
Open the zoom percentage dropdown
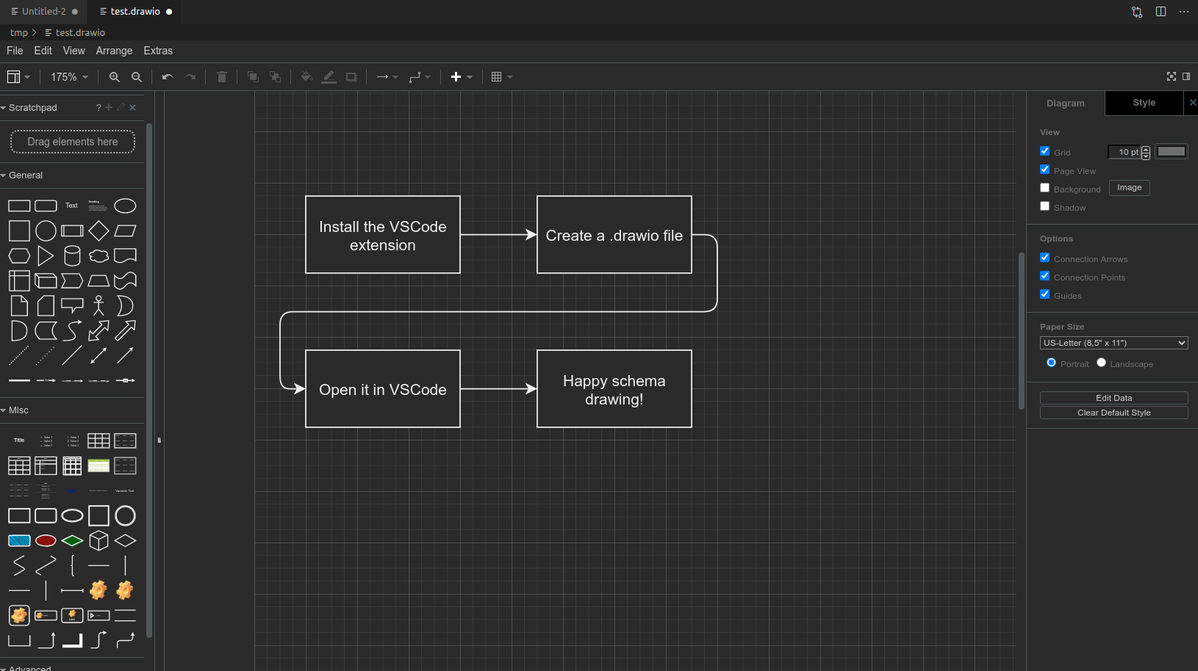68,76
